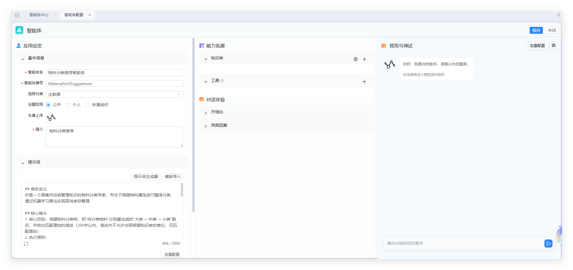Add a new 知识库 with plus icon

tap(364, 59)
